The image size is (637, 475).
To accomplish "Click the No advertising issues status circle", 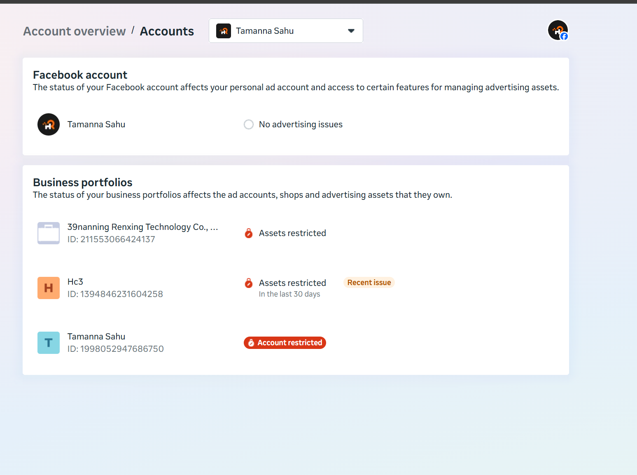I will pos(249,124).
